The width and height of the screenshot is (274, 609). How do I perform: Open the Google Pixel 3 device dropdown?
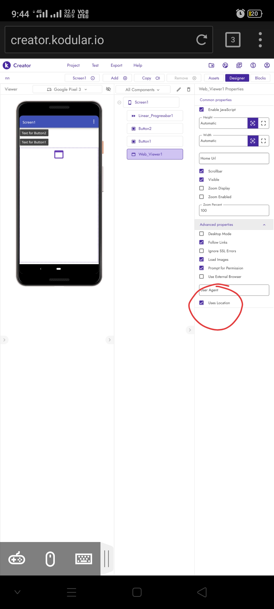click(67, 89)
